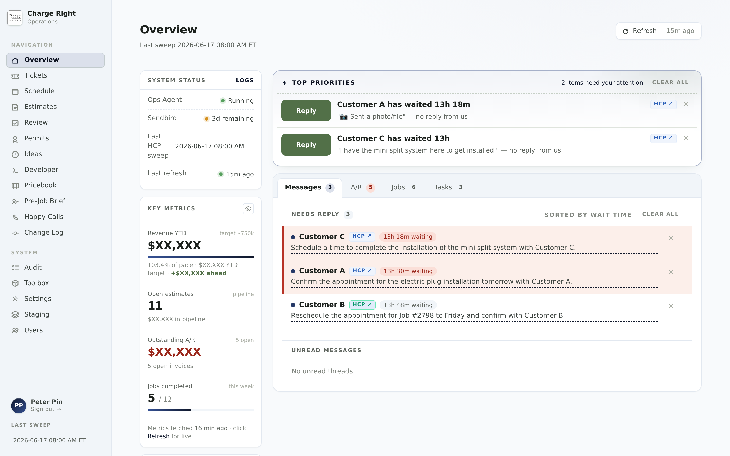Image resolution: width=730 pixels, height=456 pixels.
Task: Click the PP user avatar
Action: [x=19, y=406]
